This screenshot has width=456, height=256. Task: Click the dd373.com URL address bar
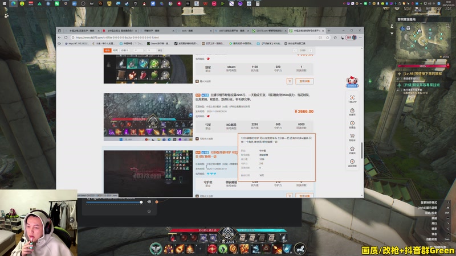point(195,38)
